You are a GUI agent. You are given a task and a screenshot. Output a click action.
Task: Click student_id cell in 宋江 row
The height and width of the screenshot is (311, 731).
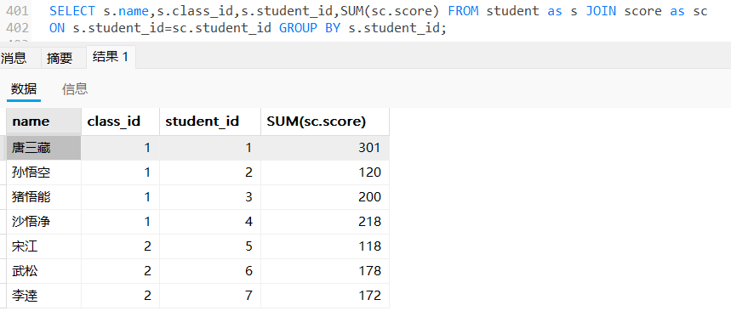tap(210, 246)
